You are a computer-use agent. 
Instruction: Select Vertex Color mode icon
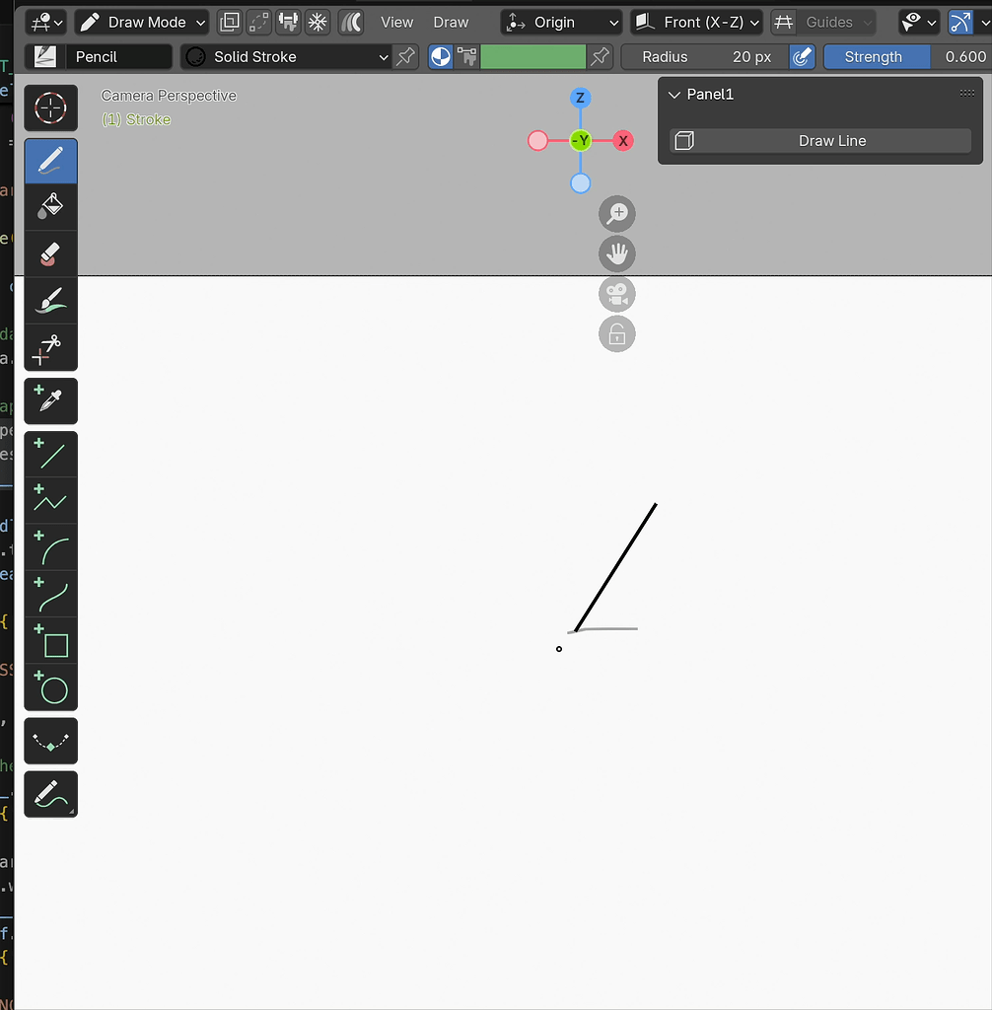[466, 56]
